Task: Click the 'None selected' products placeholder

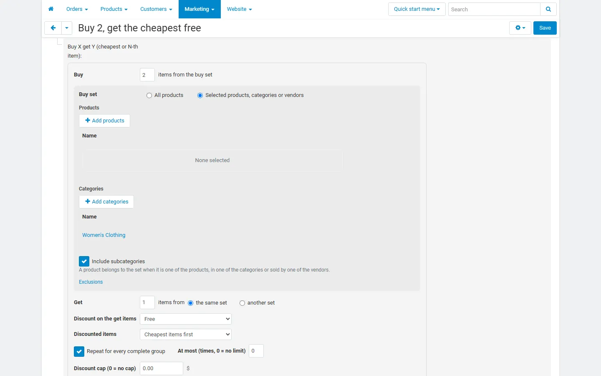Action: [212, 160]
